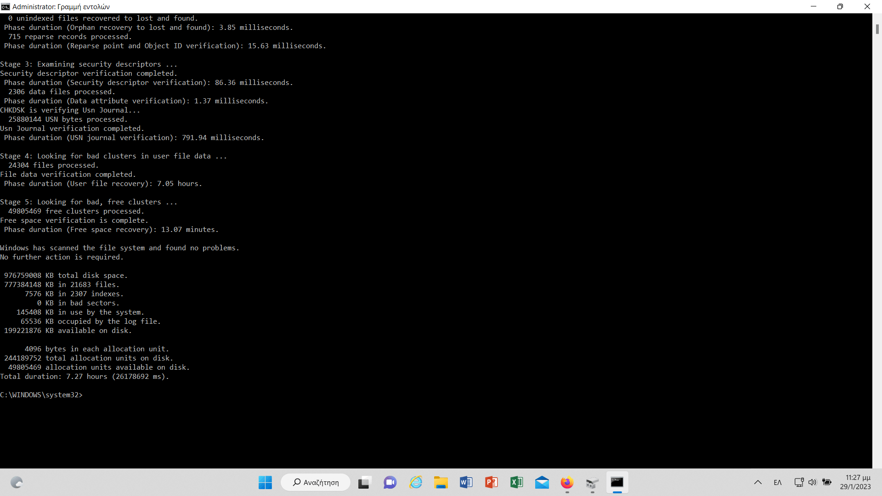The width and height of the screenshot is (882, 496).
Task: Click the '7576 KB in 2307 indexes' line
Action: (x=74, y=294)
